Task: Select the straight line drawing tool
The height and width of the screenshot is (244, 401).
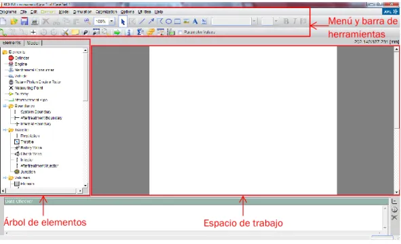Action: tap(142, 21)
